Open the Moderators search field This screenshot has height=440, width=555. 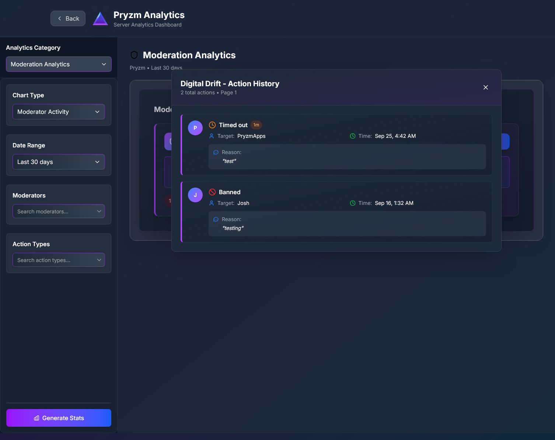point(59,211)
